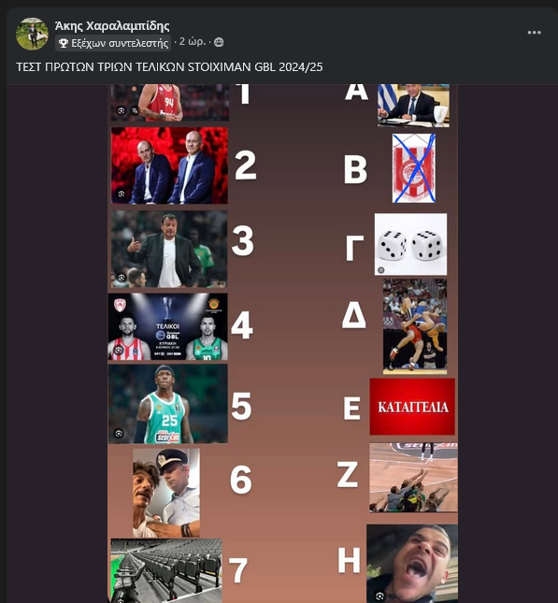Click the ΤΕΛΙΚΟΙ GBL finals poster image
The image size is (558, 603).
click(x=167, y=327)
